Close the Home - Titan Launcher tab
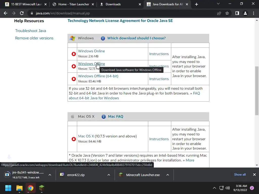This screenshot has width=259, height=194. [93, 4]
